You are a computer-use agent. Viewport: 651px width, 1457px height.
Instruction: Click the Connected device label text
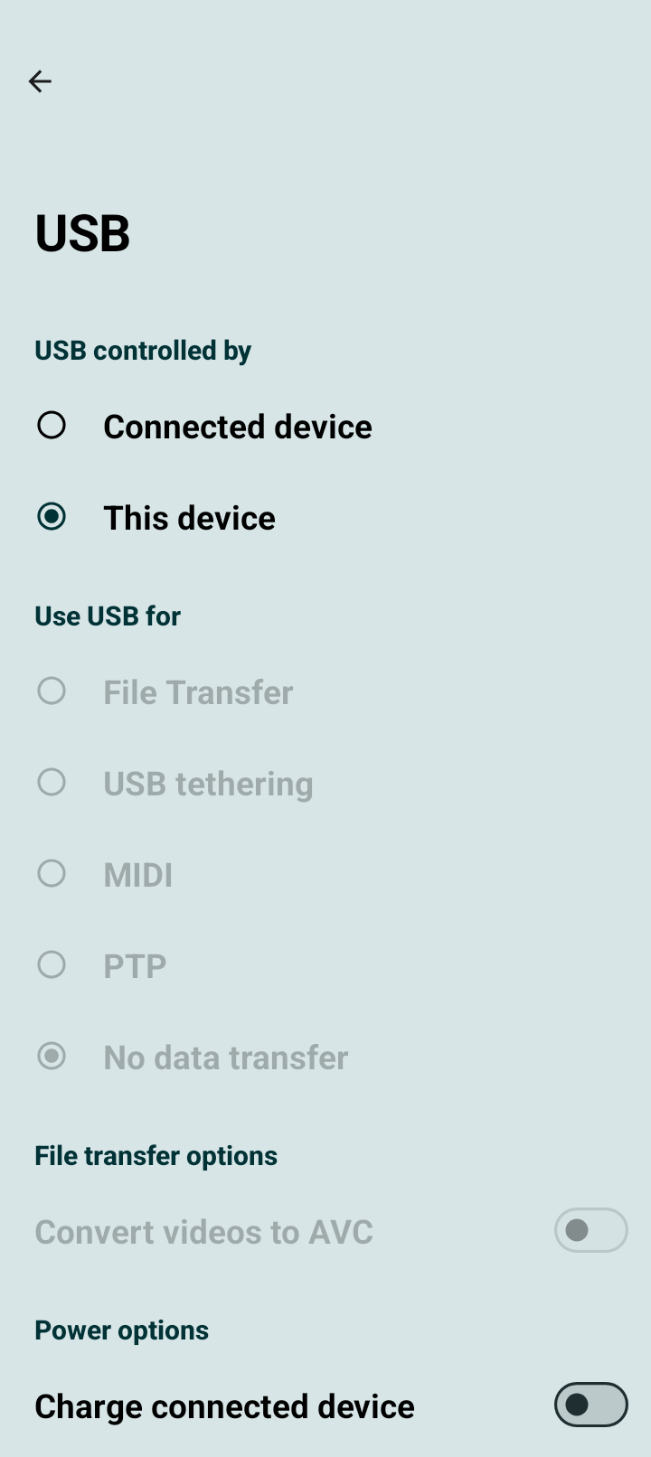tap(237, 427)
